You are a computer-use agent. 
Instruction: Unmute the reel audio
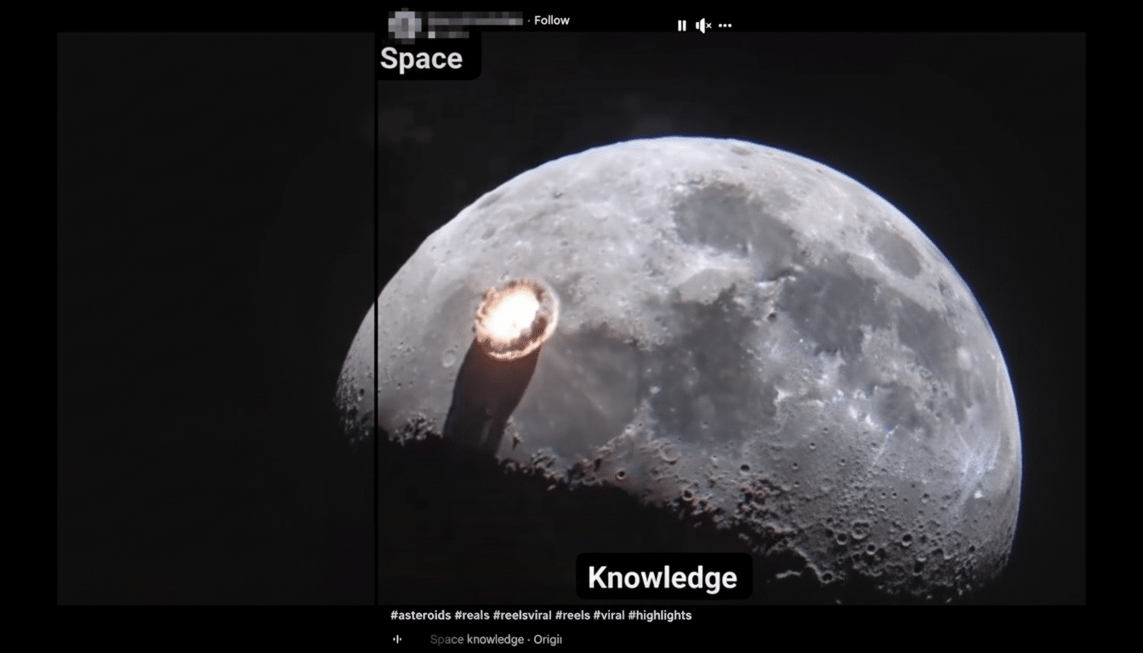702,26
